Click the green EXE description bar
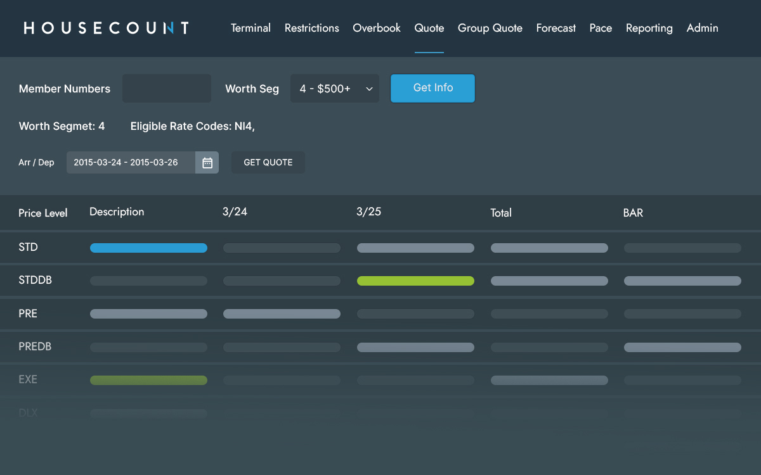 pos(148,380)
